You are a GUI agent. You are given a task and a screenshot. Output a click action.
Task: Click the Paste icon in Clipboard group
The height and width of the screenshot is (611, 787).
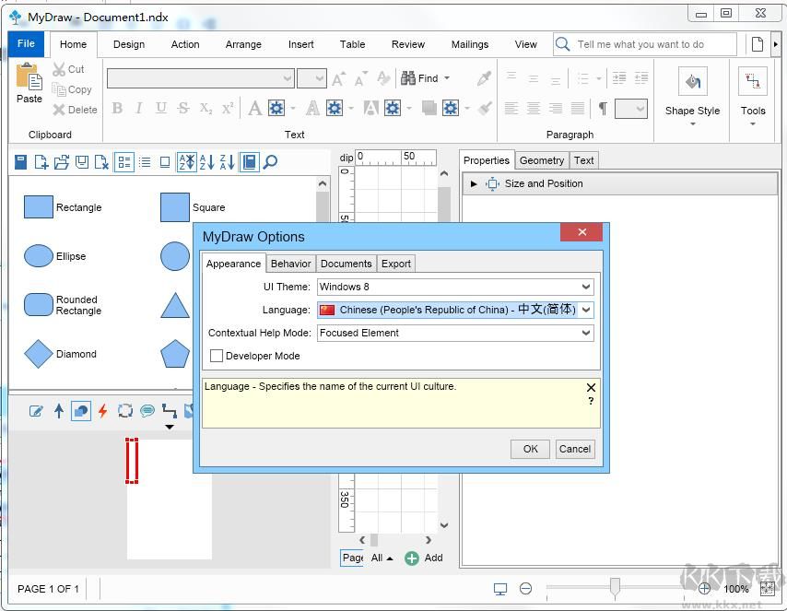[x=29, y=77]
